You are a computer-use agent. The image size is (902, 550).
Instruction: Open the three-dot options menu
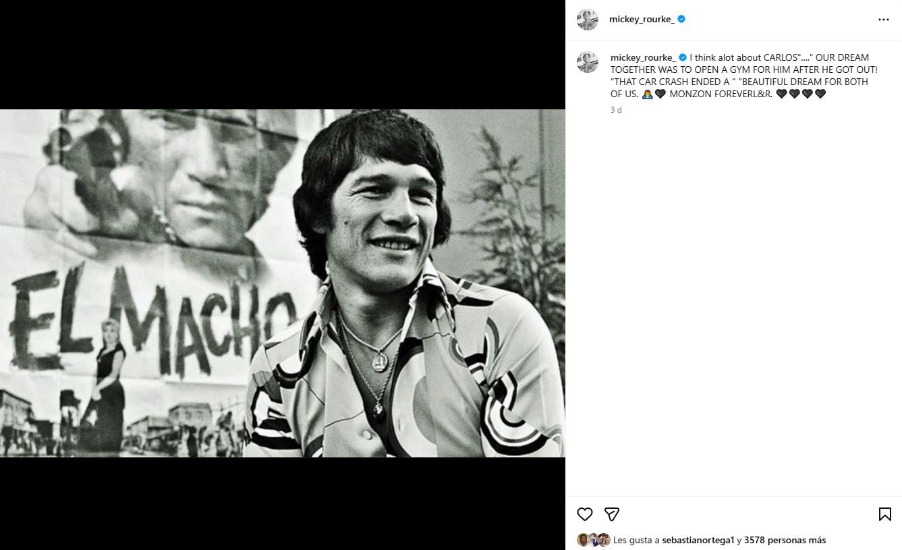click(x=884, y=19)
